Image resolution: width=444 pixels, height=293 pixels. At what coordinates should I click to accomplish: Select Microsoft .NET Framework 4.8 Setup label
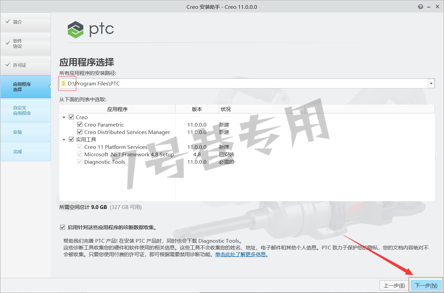point(129,154)
